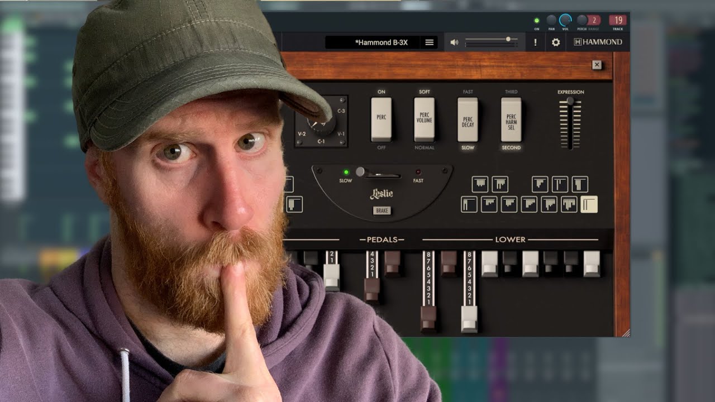Viewport: 715px width, 402px height.
Task: Select the third preset key in the Lower top row
Action: point(540,184)
